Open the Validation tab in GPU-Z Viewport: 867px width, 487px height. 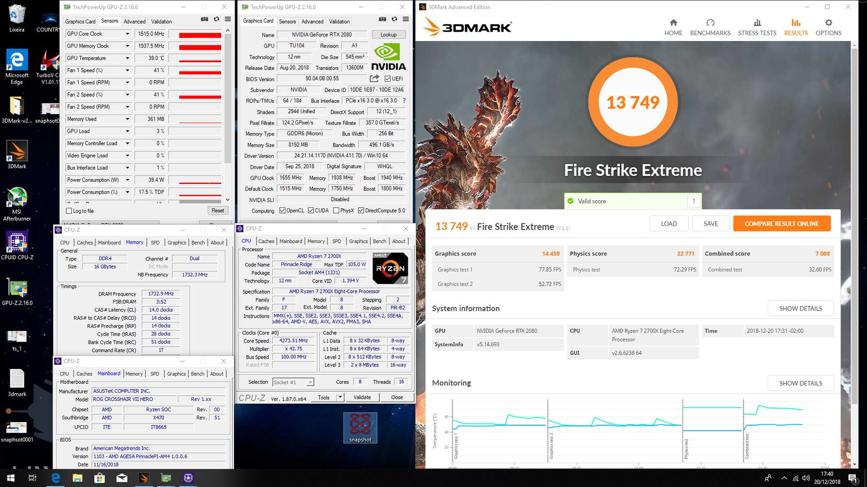pos(339,21)
